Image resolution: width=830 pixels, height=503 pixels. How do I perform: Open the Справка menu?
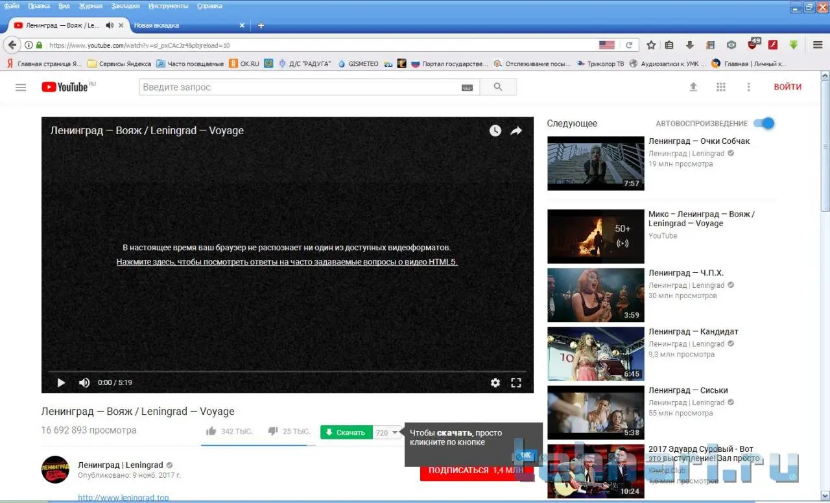click(209, 6)
